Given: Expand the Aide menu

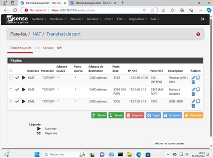Looking at the screenshot, I should tap(155, 19).
